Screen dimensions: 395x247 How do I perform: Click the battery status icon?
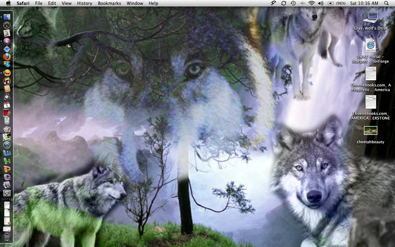tap(331, 3)
